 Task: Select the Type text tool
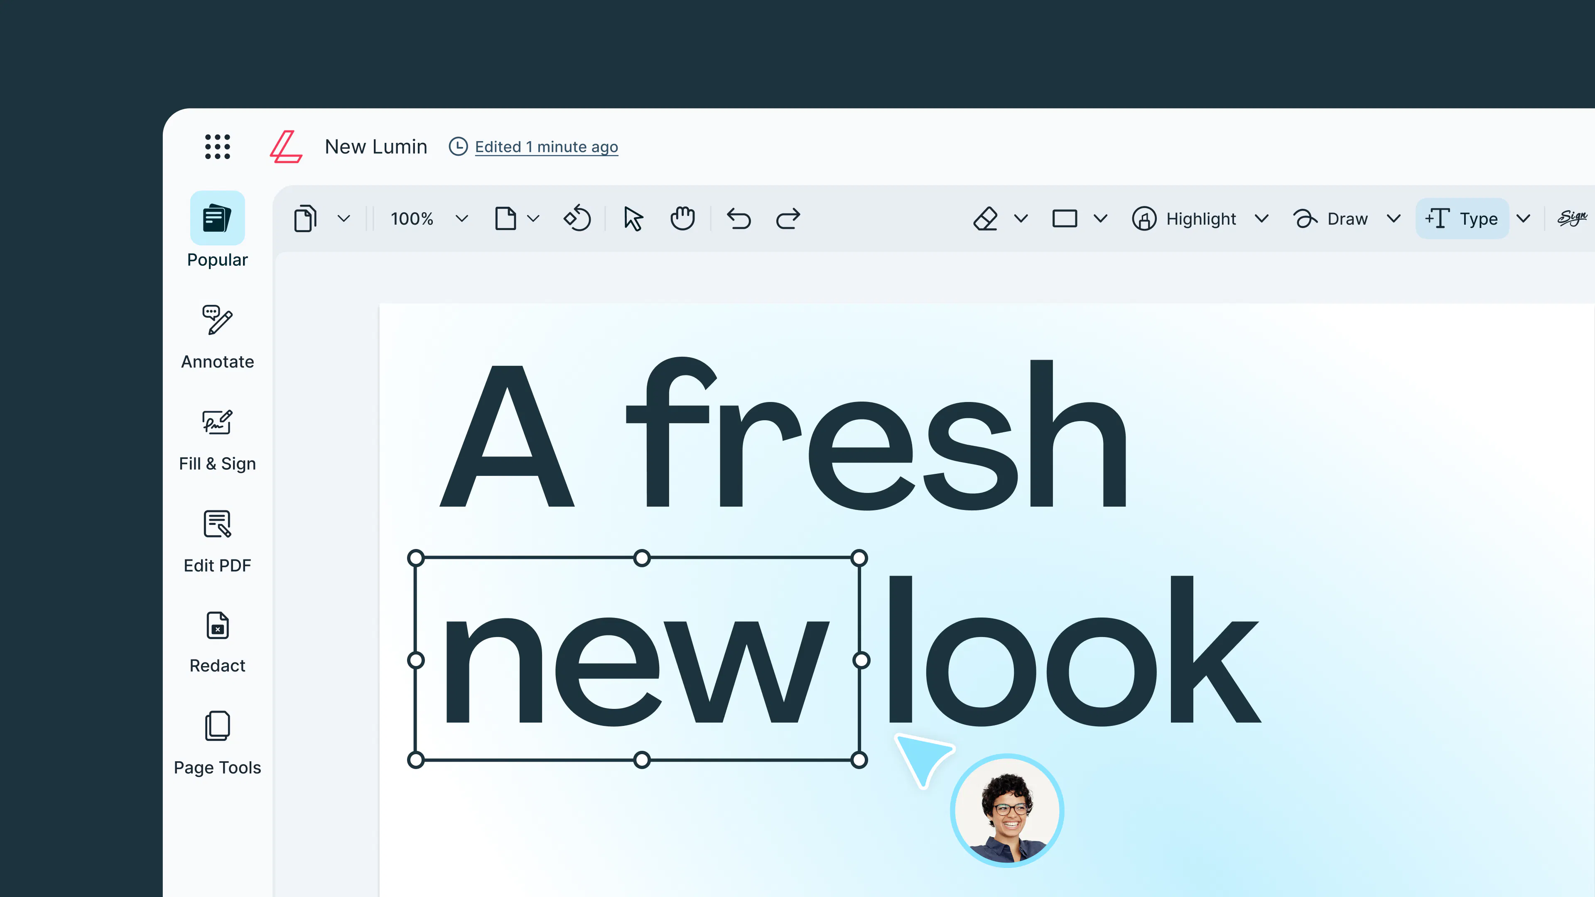[1462, 218]
